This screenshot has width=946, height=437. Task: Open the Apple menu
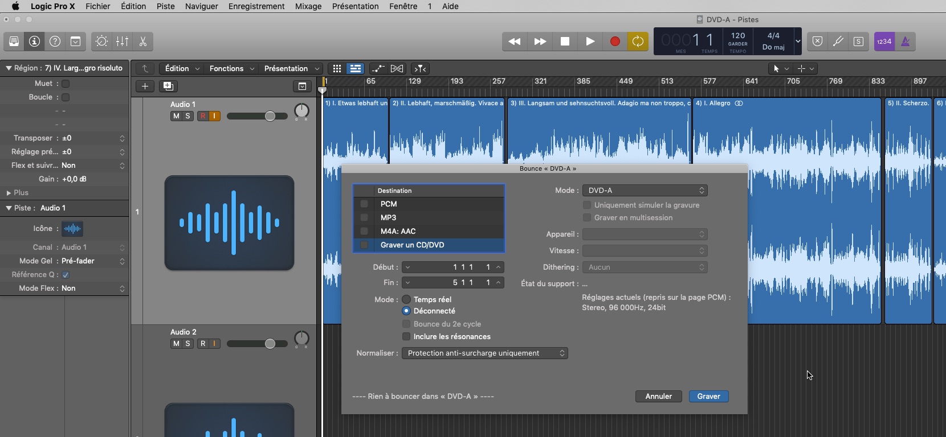[x=15, y=6]
